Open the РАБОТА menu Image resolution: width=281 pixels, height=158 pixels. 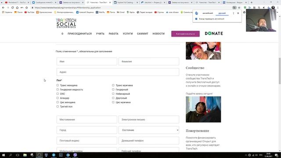[113, 34]
